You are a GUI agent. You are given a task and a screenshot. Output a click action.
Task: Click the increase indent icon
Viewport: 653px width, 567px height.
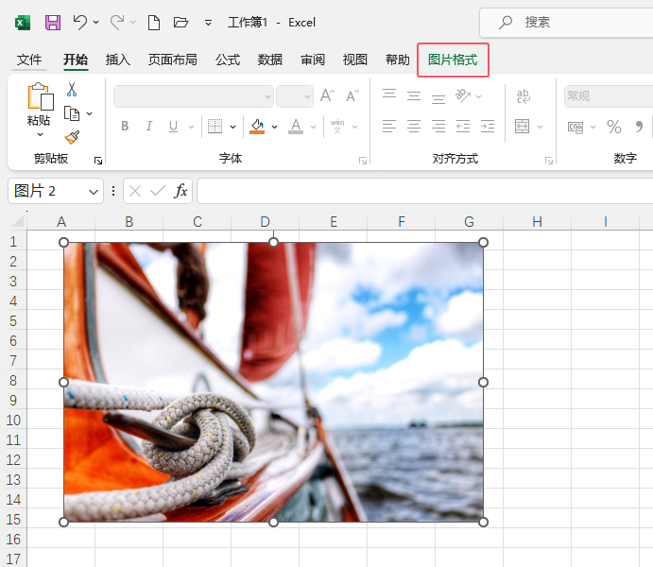coord(488,126)
